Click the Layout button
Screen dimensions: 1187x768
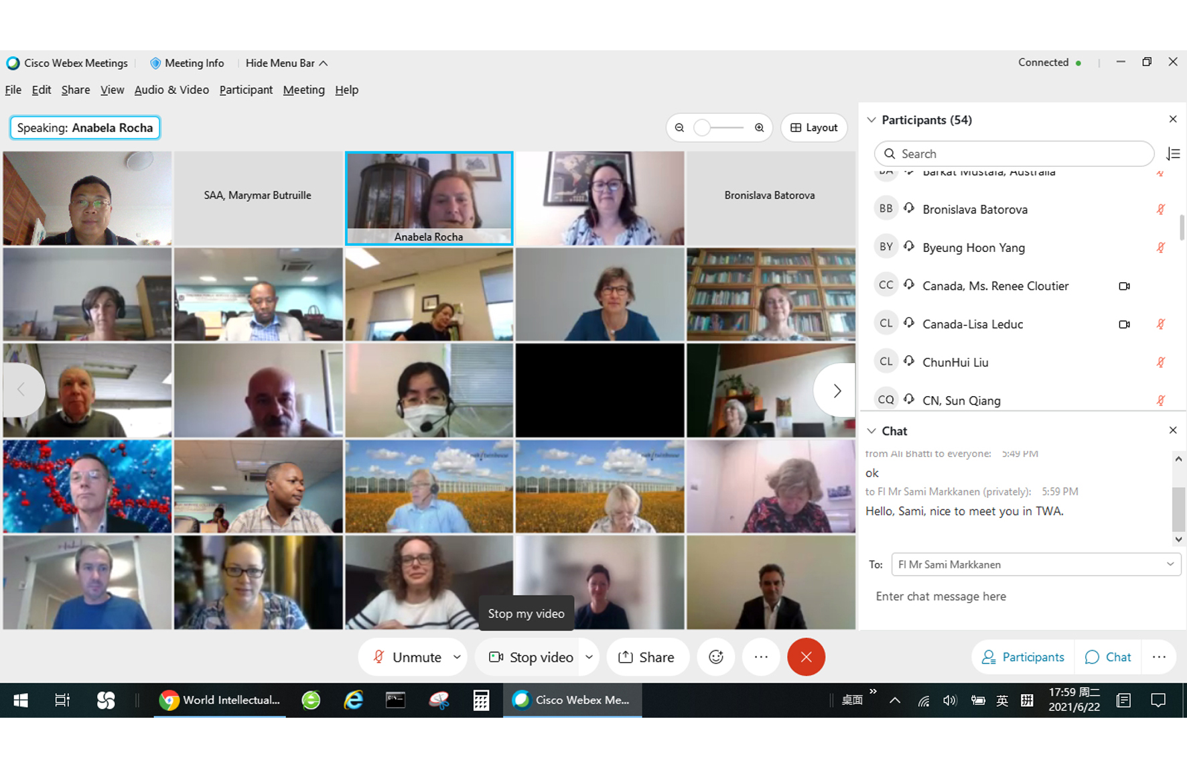[x=814, y=128]
